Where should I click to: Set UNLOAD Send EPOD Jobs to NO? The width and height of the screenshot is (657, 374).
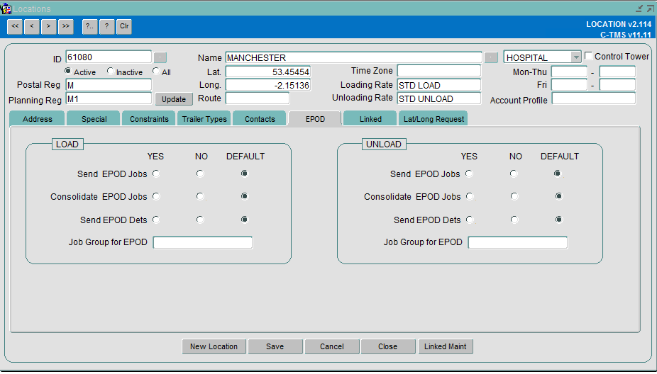tap(514, 174)
